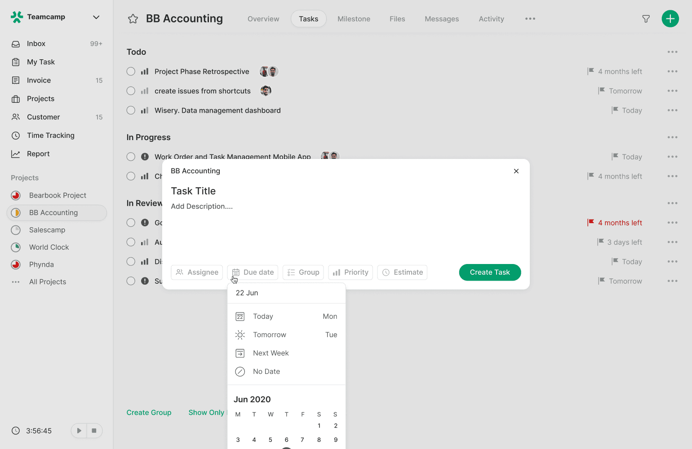Complete the Wisery Data management dashboard task
This screenshot has height=449, width=692.
(x=131, y=110)
